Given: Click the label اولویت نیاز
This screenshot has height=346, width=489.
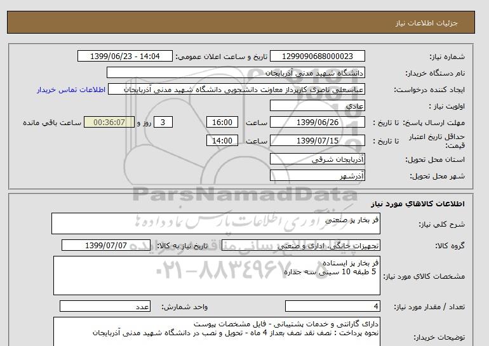Looking at the screenshot, I should point(446,106).
